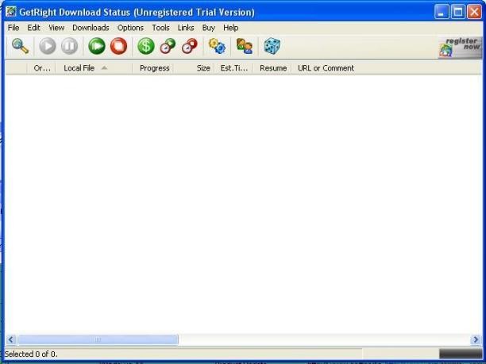Sort by Local File column header

(94, 68)
